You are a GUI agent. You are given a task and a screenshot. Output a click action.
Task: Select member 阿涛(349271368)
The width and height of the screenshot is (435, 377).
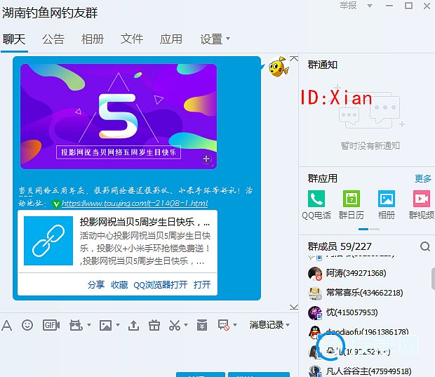[356, 274]
